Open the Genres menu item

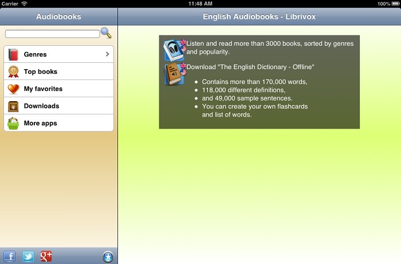(59, 54)
